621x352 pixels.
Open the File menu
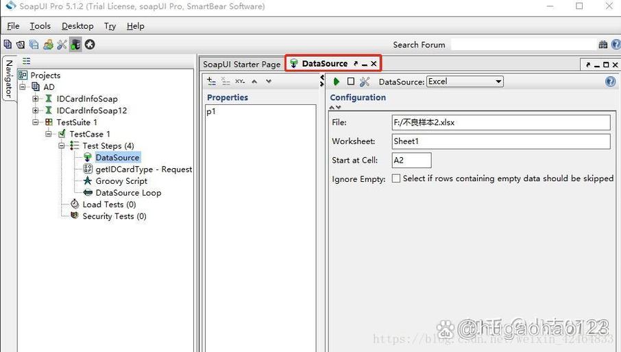pos(13,26)
